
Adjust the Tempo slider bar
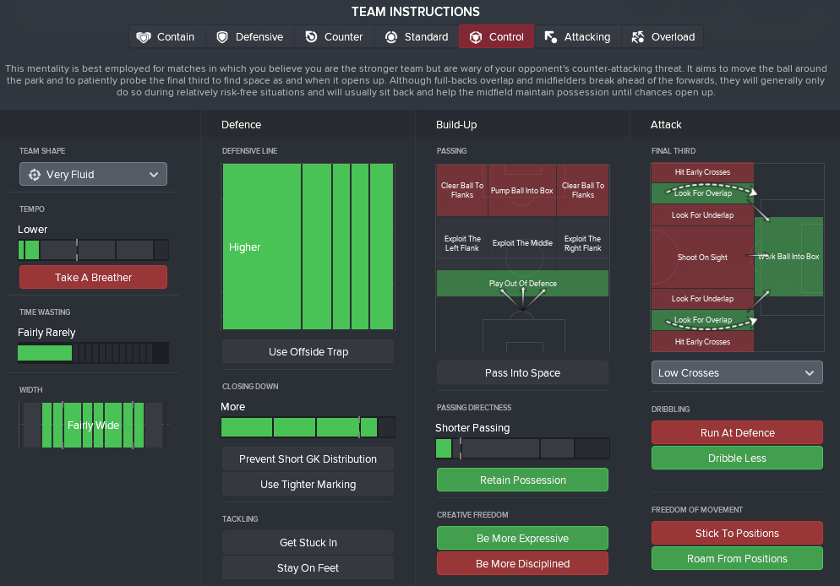93,250
